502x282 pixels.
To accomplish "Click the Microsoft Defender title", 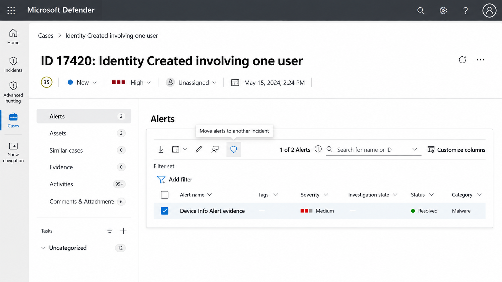I will tap(61, 10).
